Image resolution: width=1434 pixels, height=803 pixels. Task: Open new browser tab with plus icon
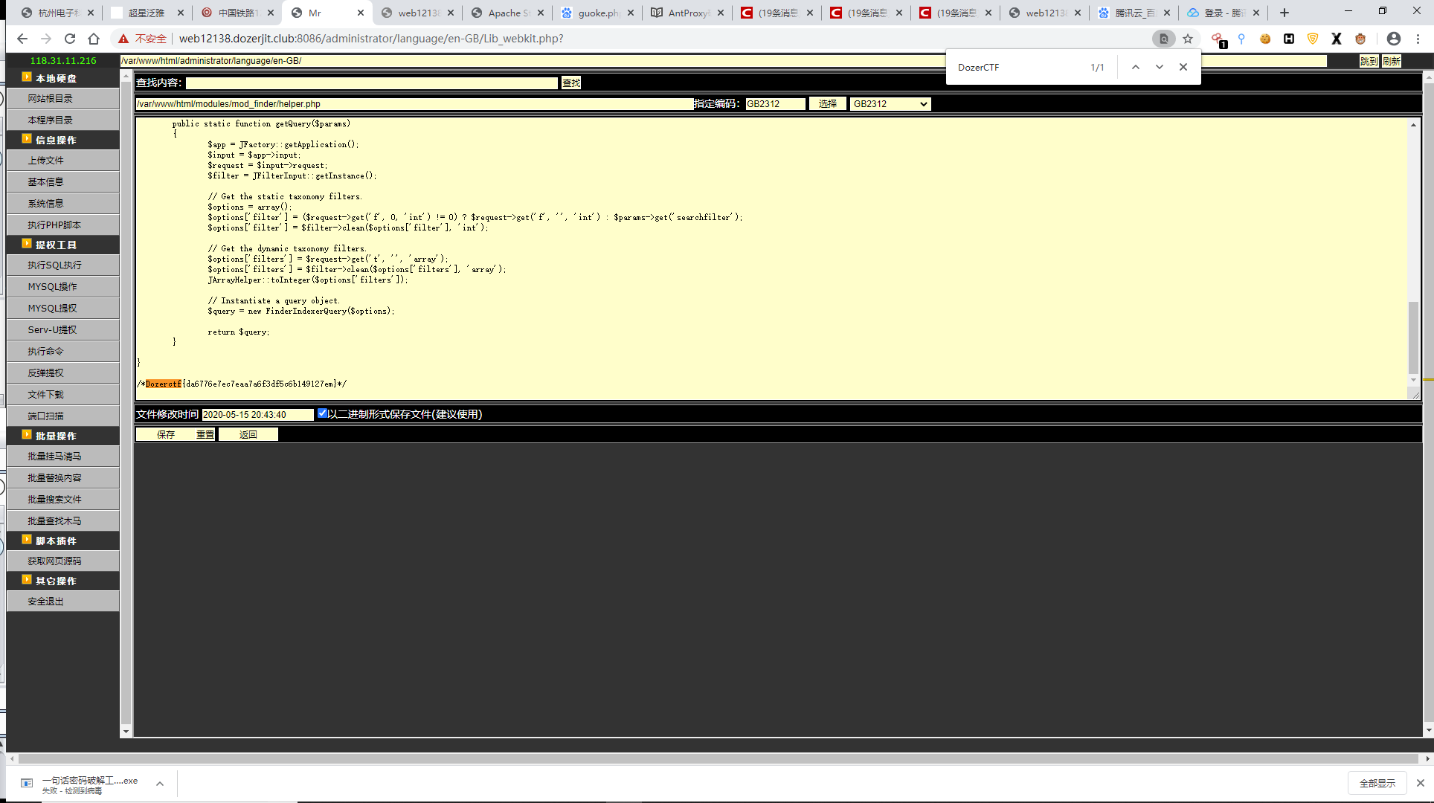1285,13
